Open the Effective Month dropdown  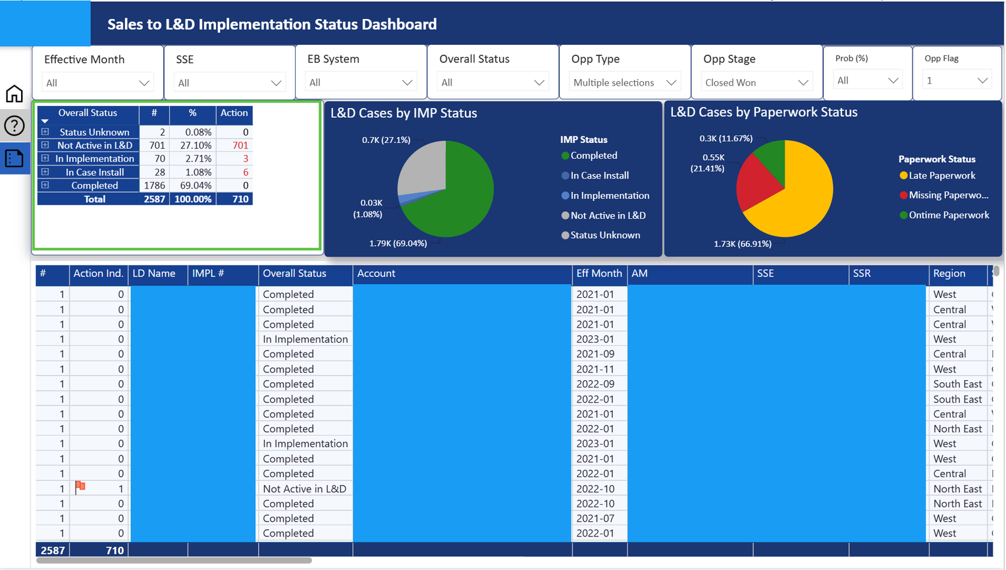(x=97, y=83)
